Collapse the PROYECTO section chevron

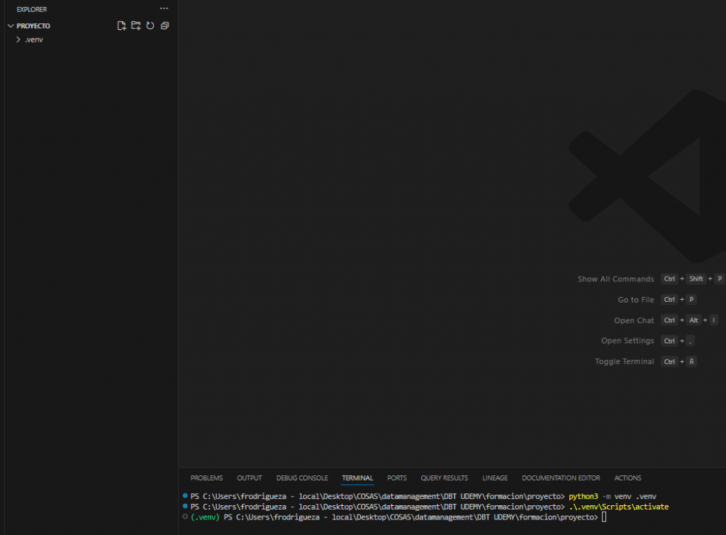pyautogui.click(x=11, y=26)
